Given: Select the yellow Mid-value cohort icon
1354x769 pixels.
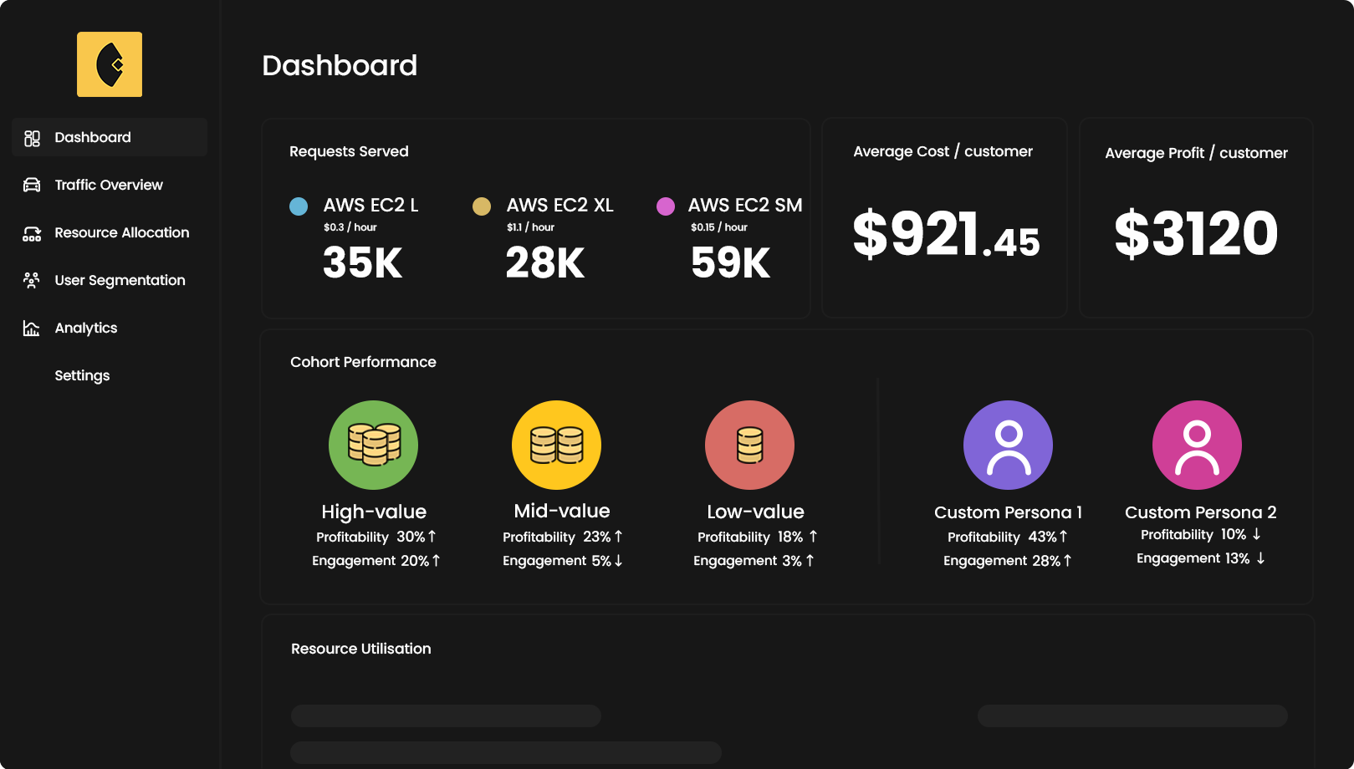Looking at the screenshot, I should click(x=556, y=445).
